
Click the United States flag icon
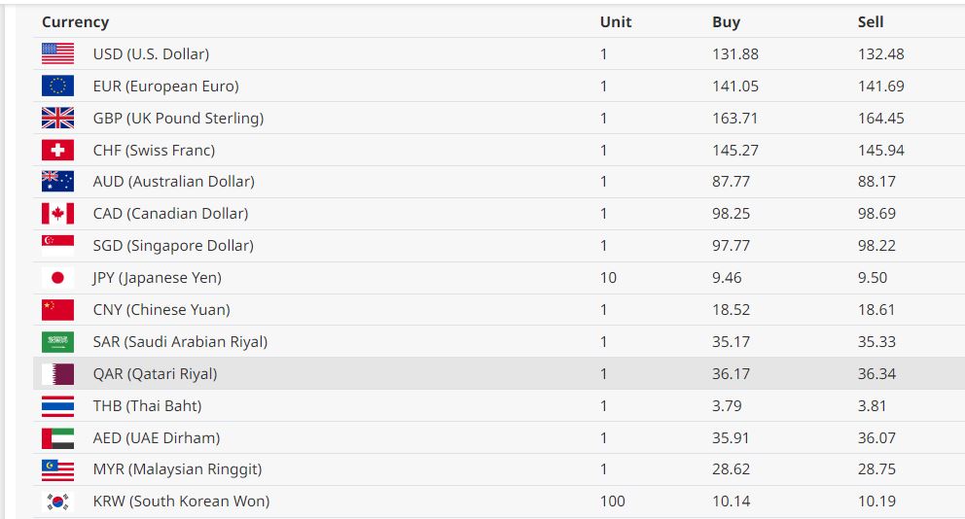(x=57, y=54)
